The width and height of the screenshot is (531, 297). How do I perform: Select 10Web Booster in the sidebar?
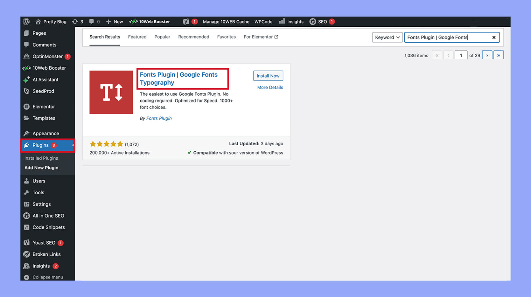tap(47, 68)
